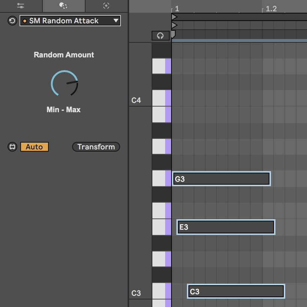Toggle the headphone MIDI editor preview

(x=161, y=36)
